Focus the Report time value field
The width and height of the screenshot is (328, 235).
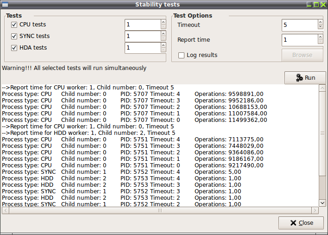(300, 39)
